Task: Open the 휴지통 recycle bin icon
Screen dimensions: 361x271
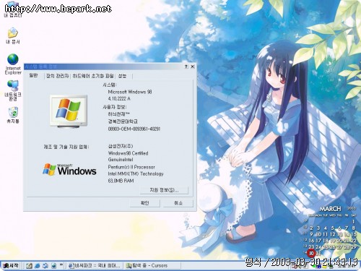Action: (13, 115)
